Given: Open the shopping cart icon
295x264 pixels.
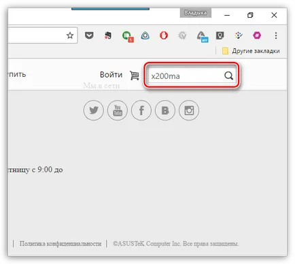Looking at the screenshot, I should coord(135,76).
